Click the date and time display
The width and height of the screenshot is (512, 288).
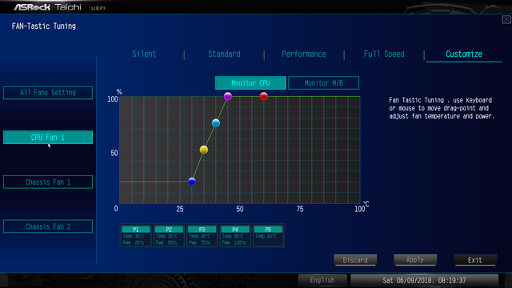[424, 280]
